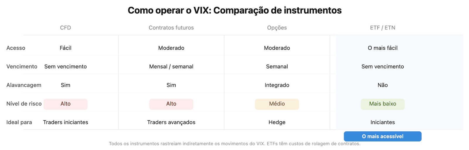Select the Integrado cell under Opções

tap(277, 85)
